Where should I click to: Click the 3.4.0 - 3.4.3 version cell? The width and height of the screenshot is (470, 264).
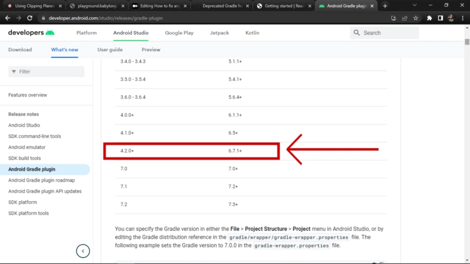133,61
